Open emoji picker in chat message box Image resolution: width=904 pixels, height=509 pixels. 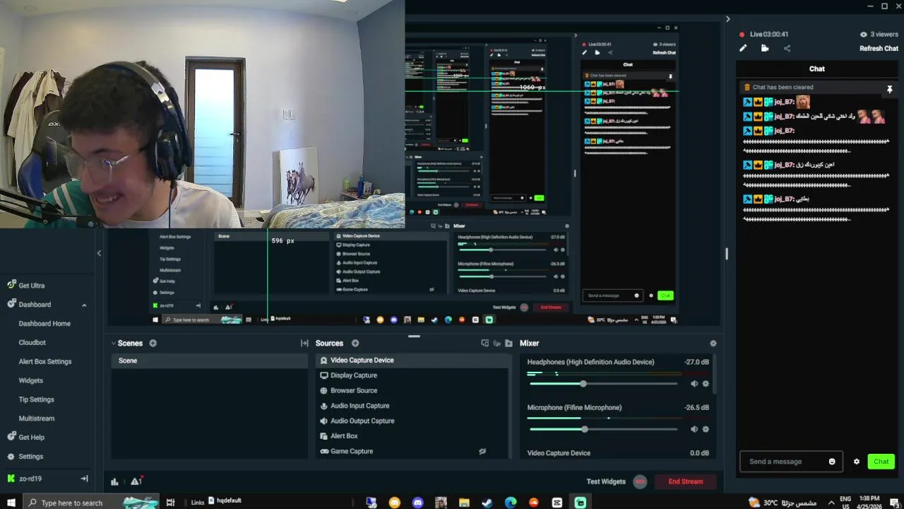coord(832,462)
